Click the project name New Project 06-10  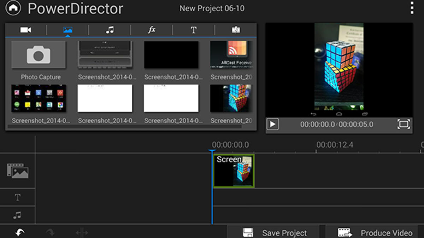click(x=212, y=8)
